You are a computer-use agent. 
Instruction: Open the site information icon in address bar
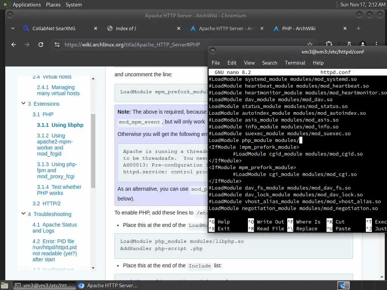point(57,45)
